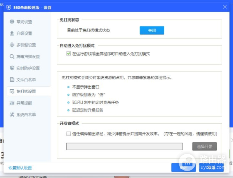Image resolution: width=233 pixels, height=178 pixels.
Task: Uncheck auto-enter 免打扰模式 when gaming checkbox
Action: 68,54
